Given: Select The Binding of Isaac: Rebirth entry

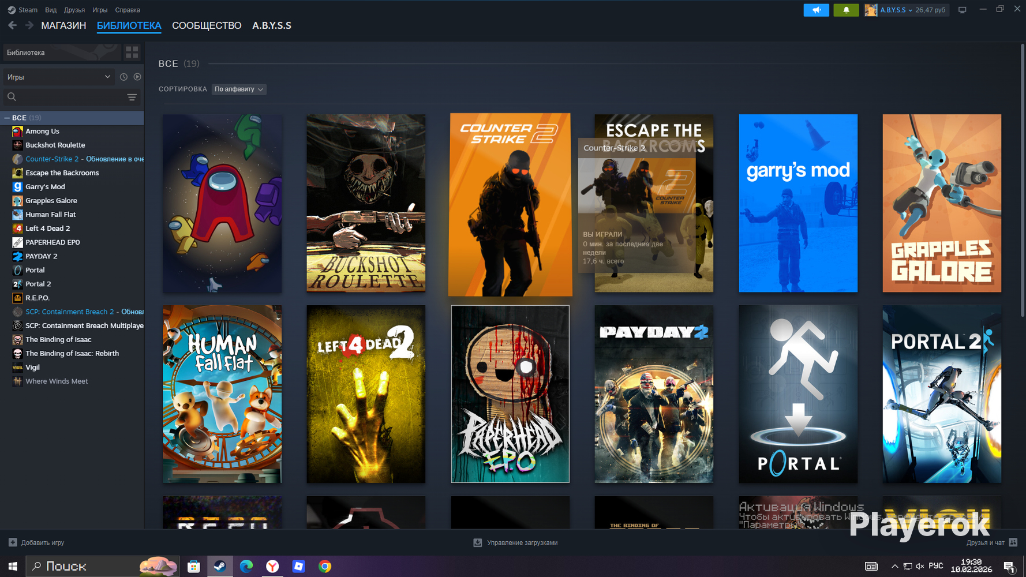Looking at the screenshot, I should tap(72, 354).
